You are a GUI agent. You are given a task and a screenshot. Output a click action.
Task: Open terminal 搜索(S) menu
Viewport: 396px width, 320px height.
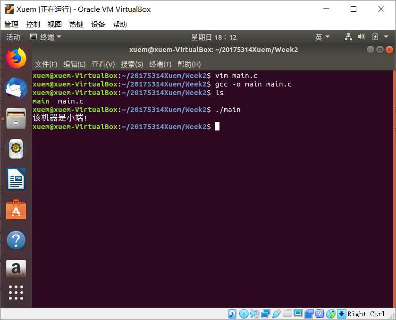tap(132, 64)
